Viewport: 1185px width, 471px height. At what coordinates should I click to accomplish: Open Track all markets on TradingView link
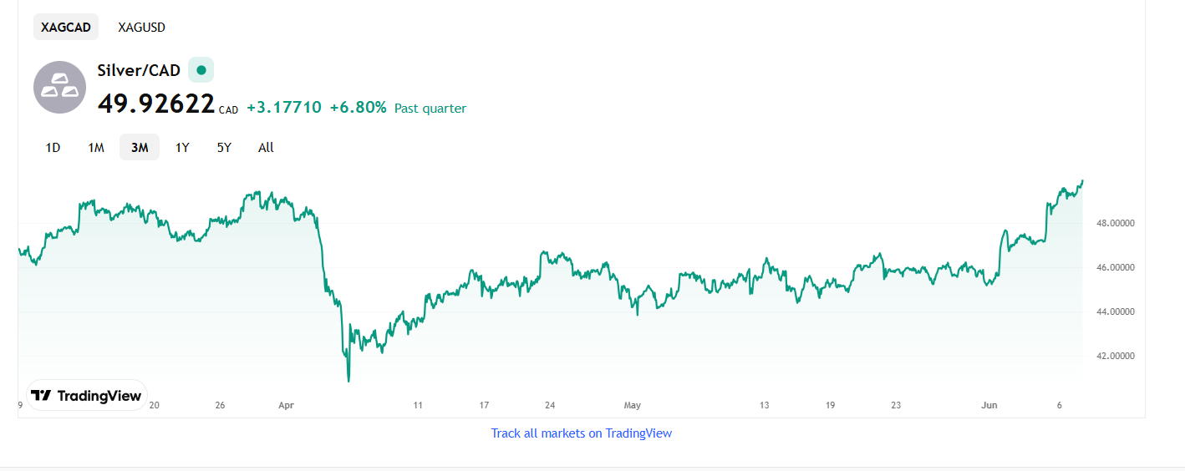pyautogui.click(x=582, y=433)
